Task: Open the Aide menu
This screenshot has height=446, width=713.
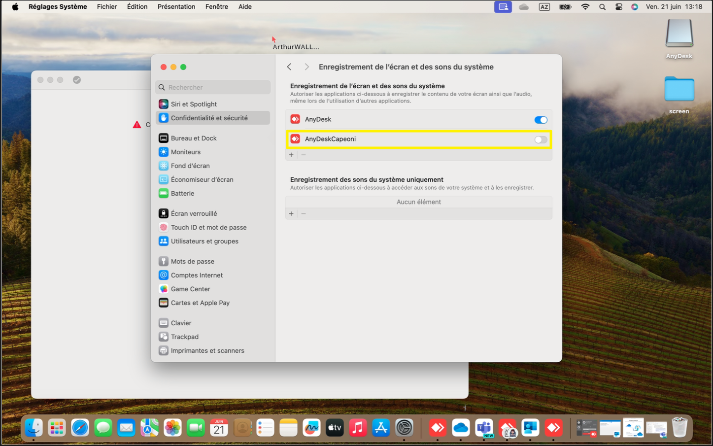Action: (245, 6)
